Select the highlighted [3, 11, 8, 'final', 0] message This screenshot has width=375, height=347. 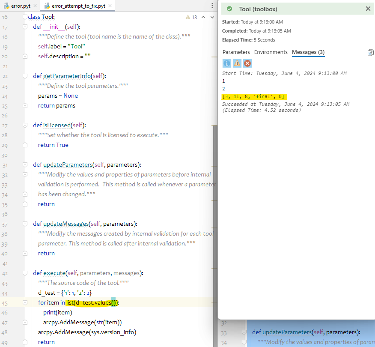254,96
